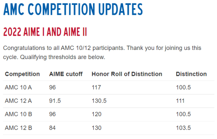Click the Honor Roll value 120

96,114
